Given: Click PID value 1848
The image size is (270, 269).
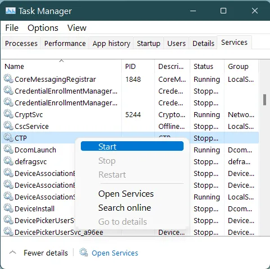Looking at the screenshot, I should [133, 79].
